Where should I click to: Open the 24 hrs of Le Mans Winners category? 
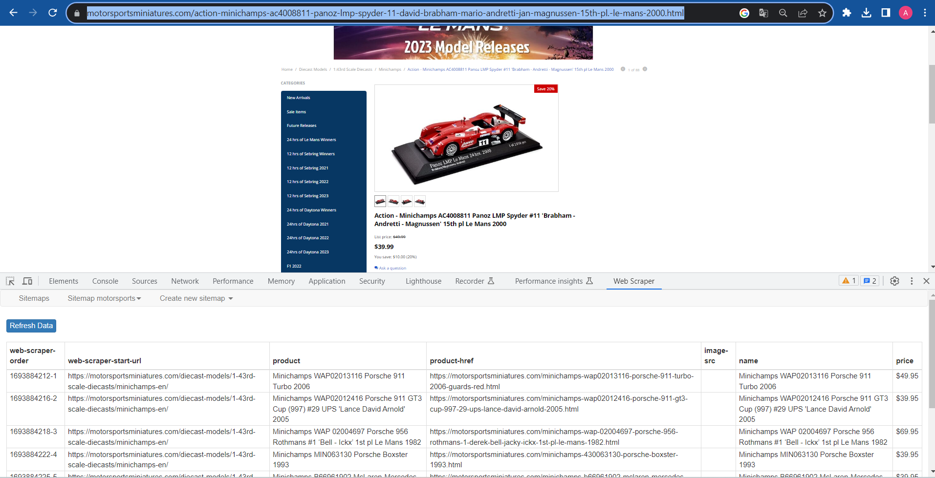311,140
